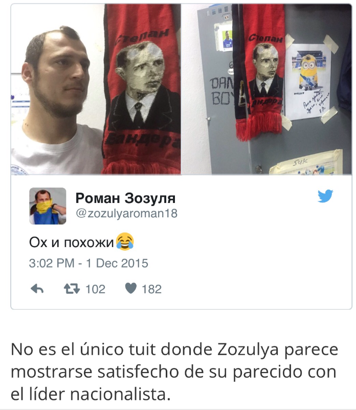
Task: Click the display name Роман Зозуля
Action: 125,198
